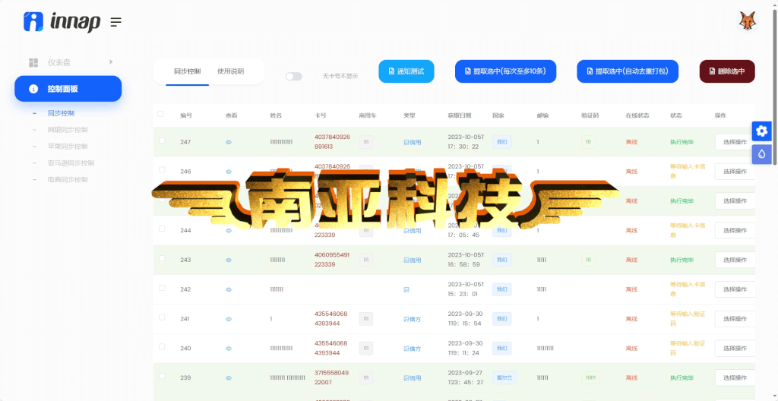Viewport: 778px width, 401px height.
Task: Open 仪表盘 in the sidebar
Action: (59, 62)
